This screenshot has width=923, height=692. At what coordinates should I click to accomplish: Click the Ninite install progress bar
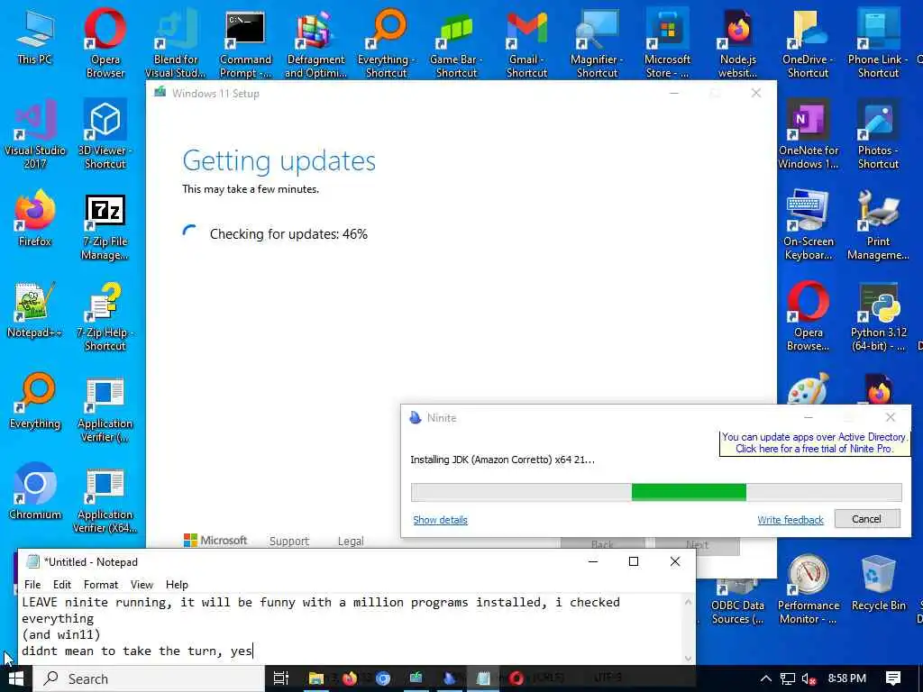click(656, 492)
